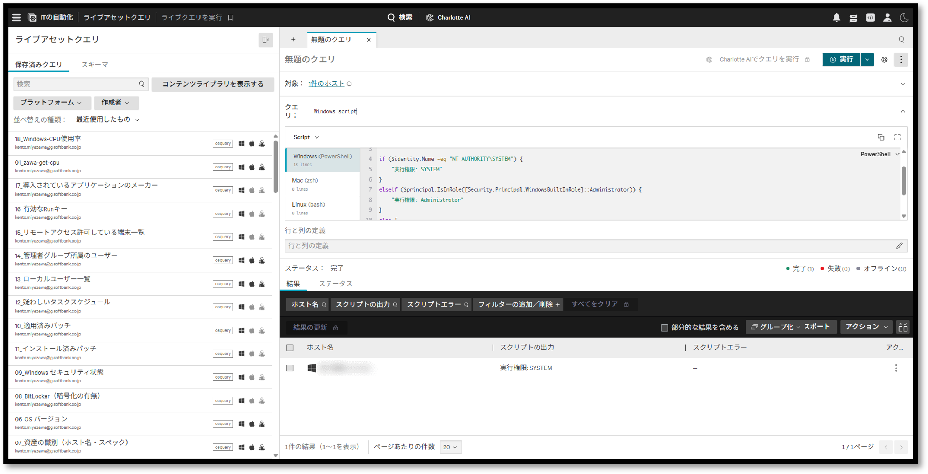Change results per page dropdown 20
Viewport: 928px width, 474px height.
[x=450, y=447]
